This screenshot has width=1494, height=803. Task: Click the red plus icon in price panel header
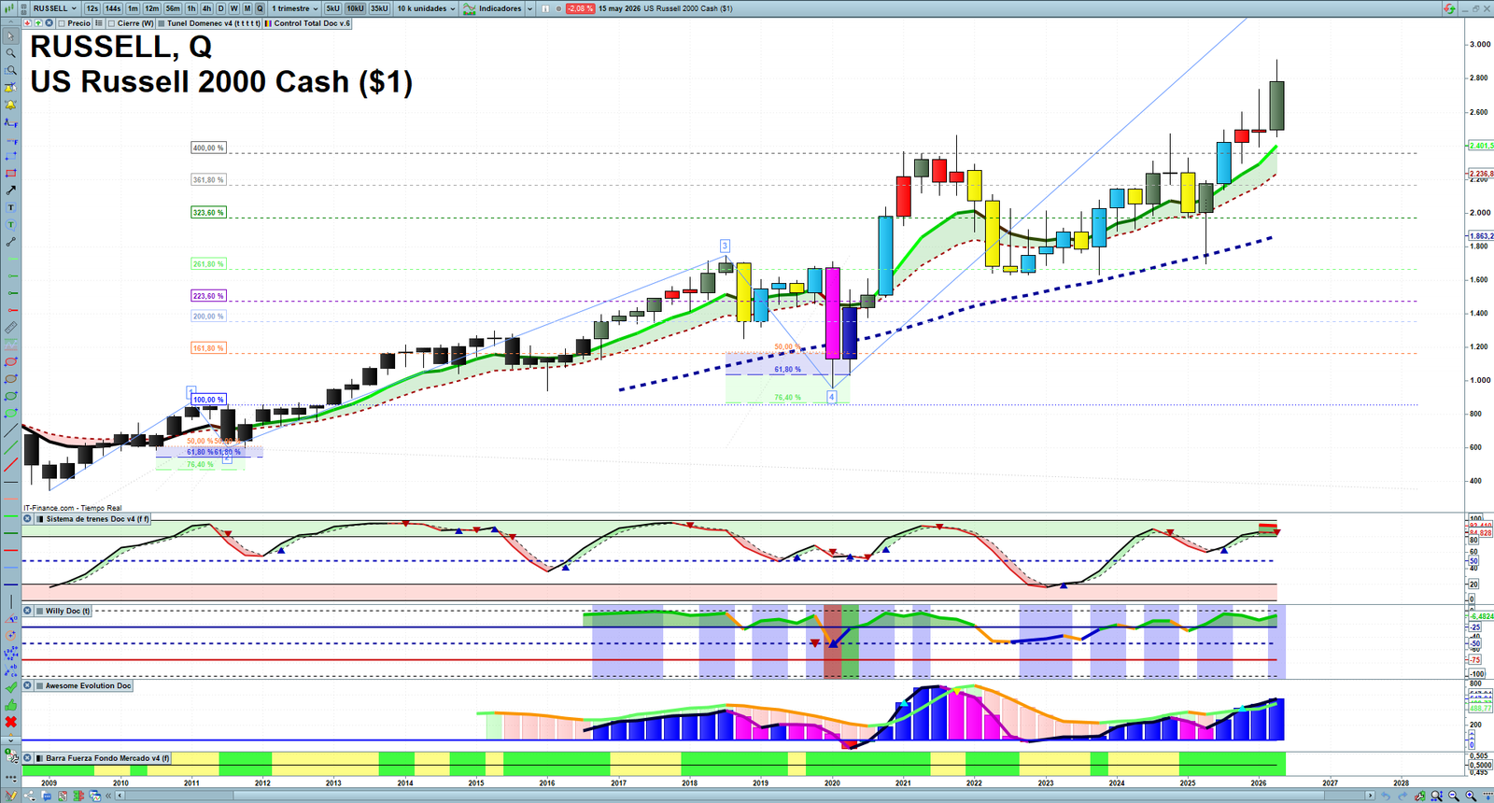pyautogui.click(x=28, y=23)
